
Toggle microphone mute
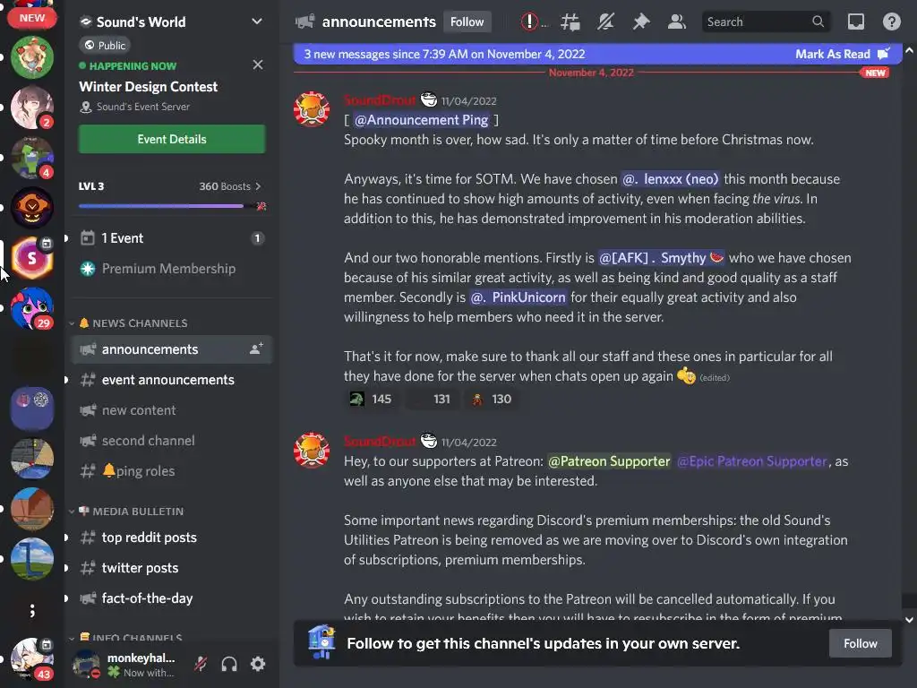click(x=201, y=664)
